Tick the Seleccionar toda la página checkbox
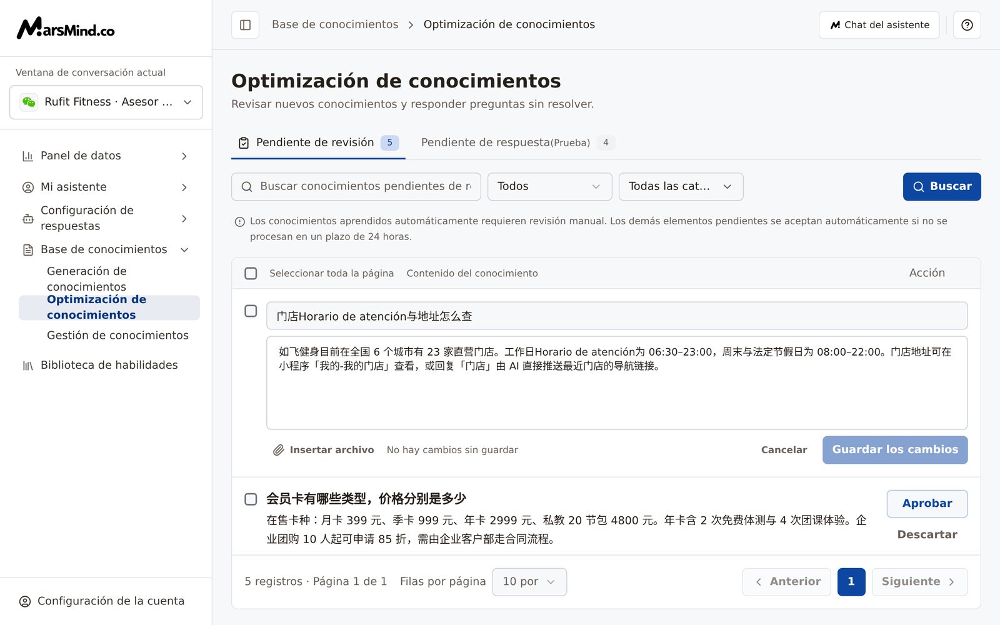1000x625 pixels. pos(251,274)
